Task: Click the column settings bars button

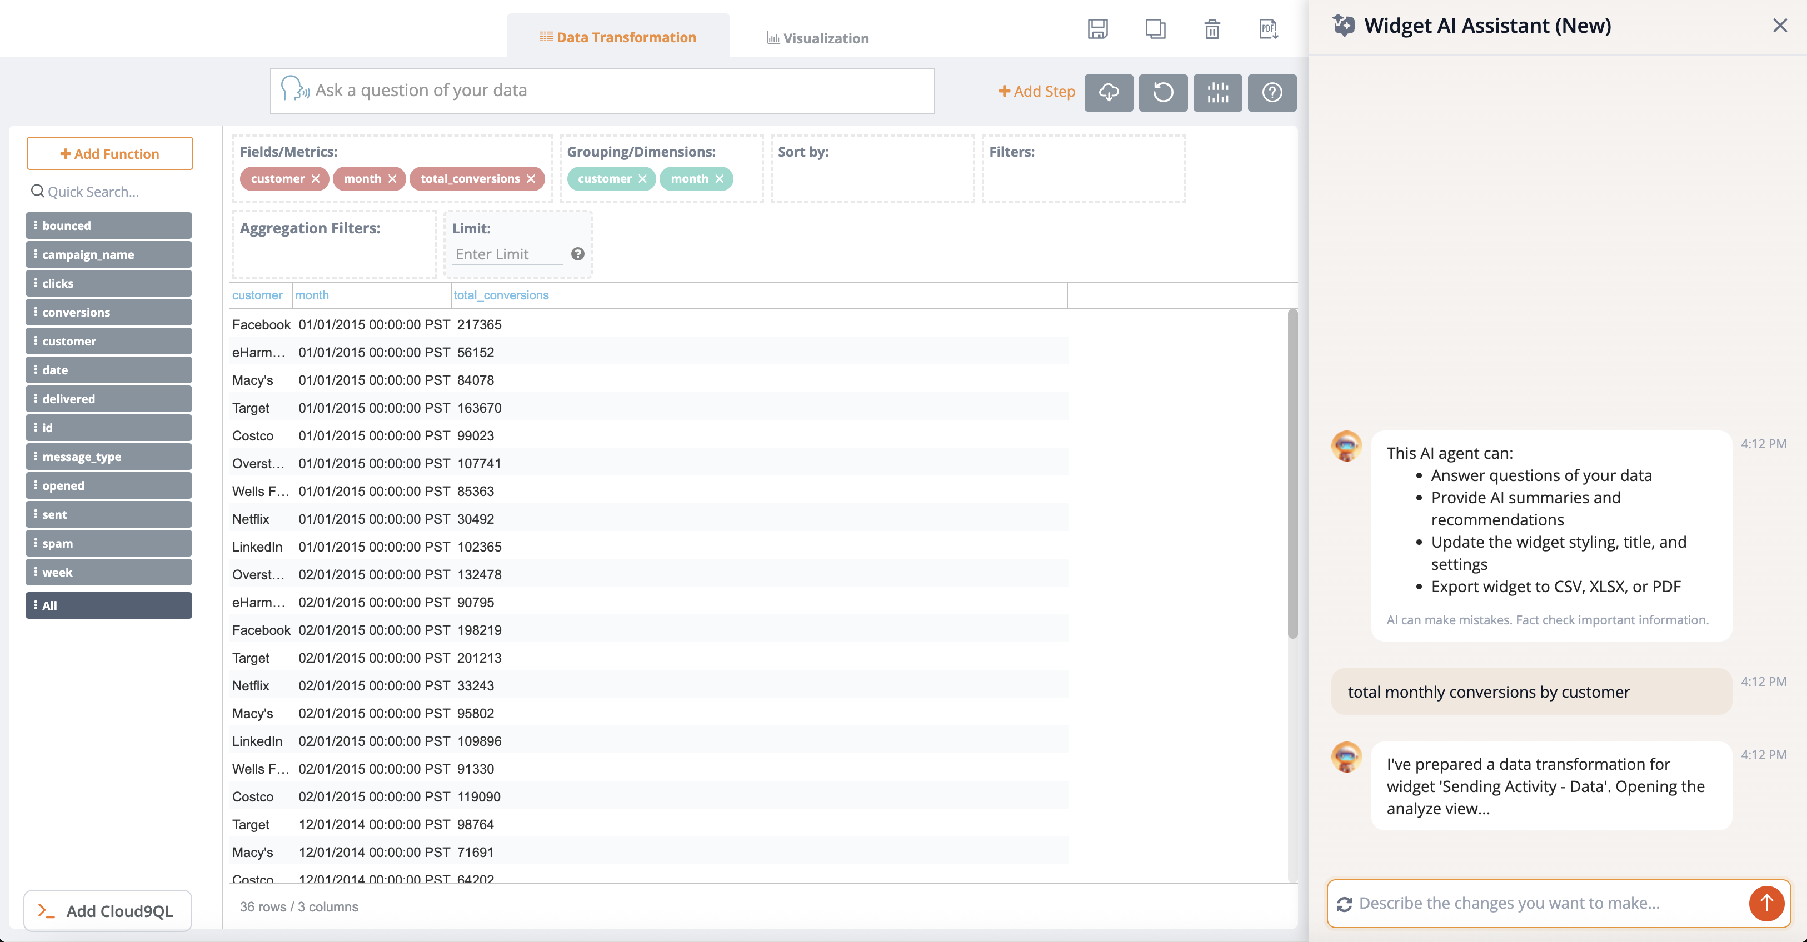Action: coord(1217,93)
